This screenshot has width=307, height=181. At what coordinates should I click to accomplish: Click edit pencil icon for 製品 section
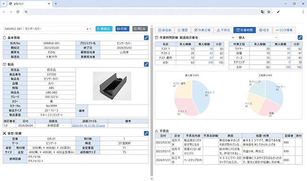tap(146, 64)
